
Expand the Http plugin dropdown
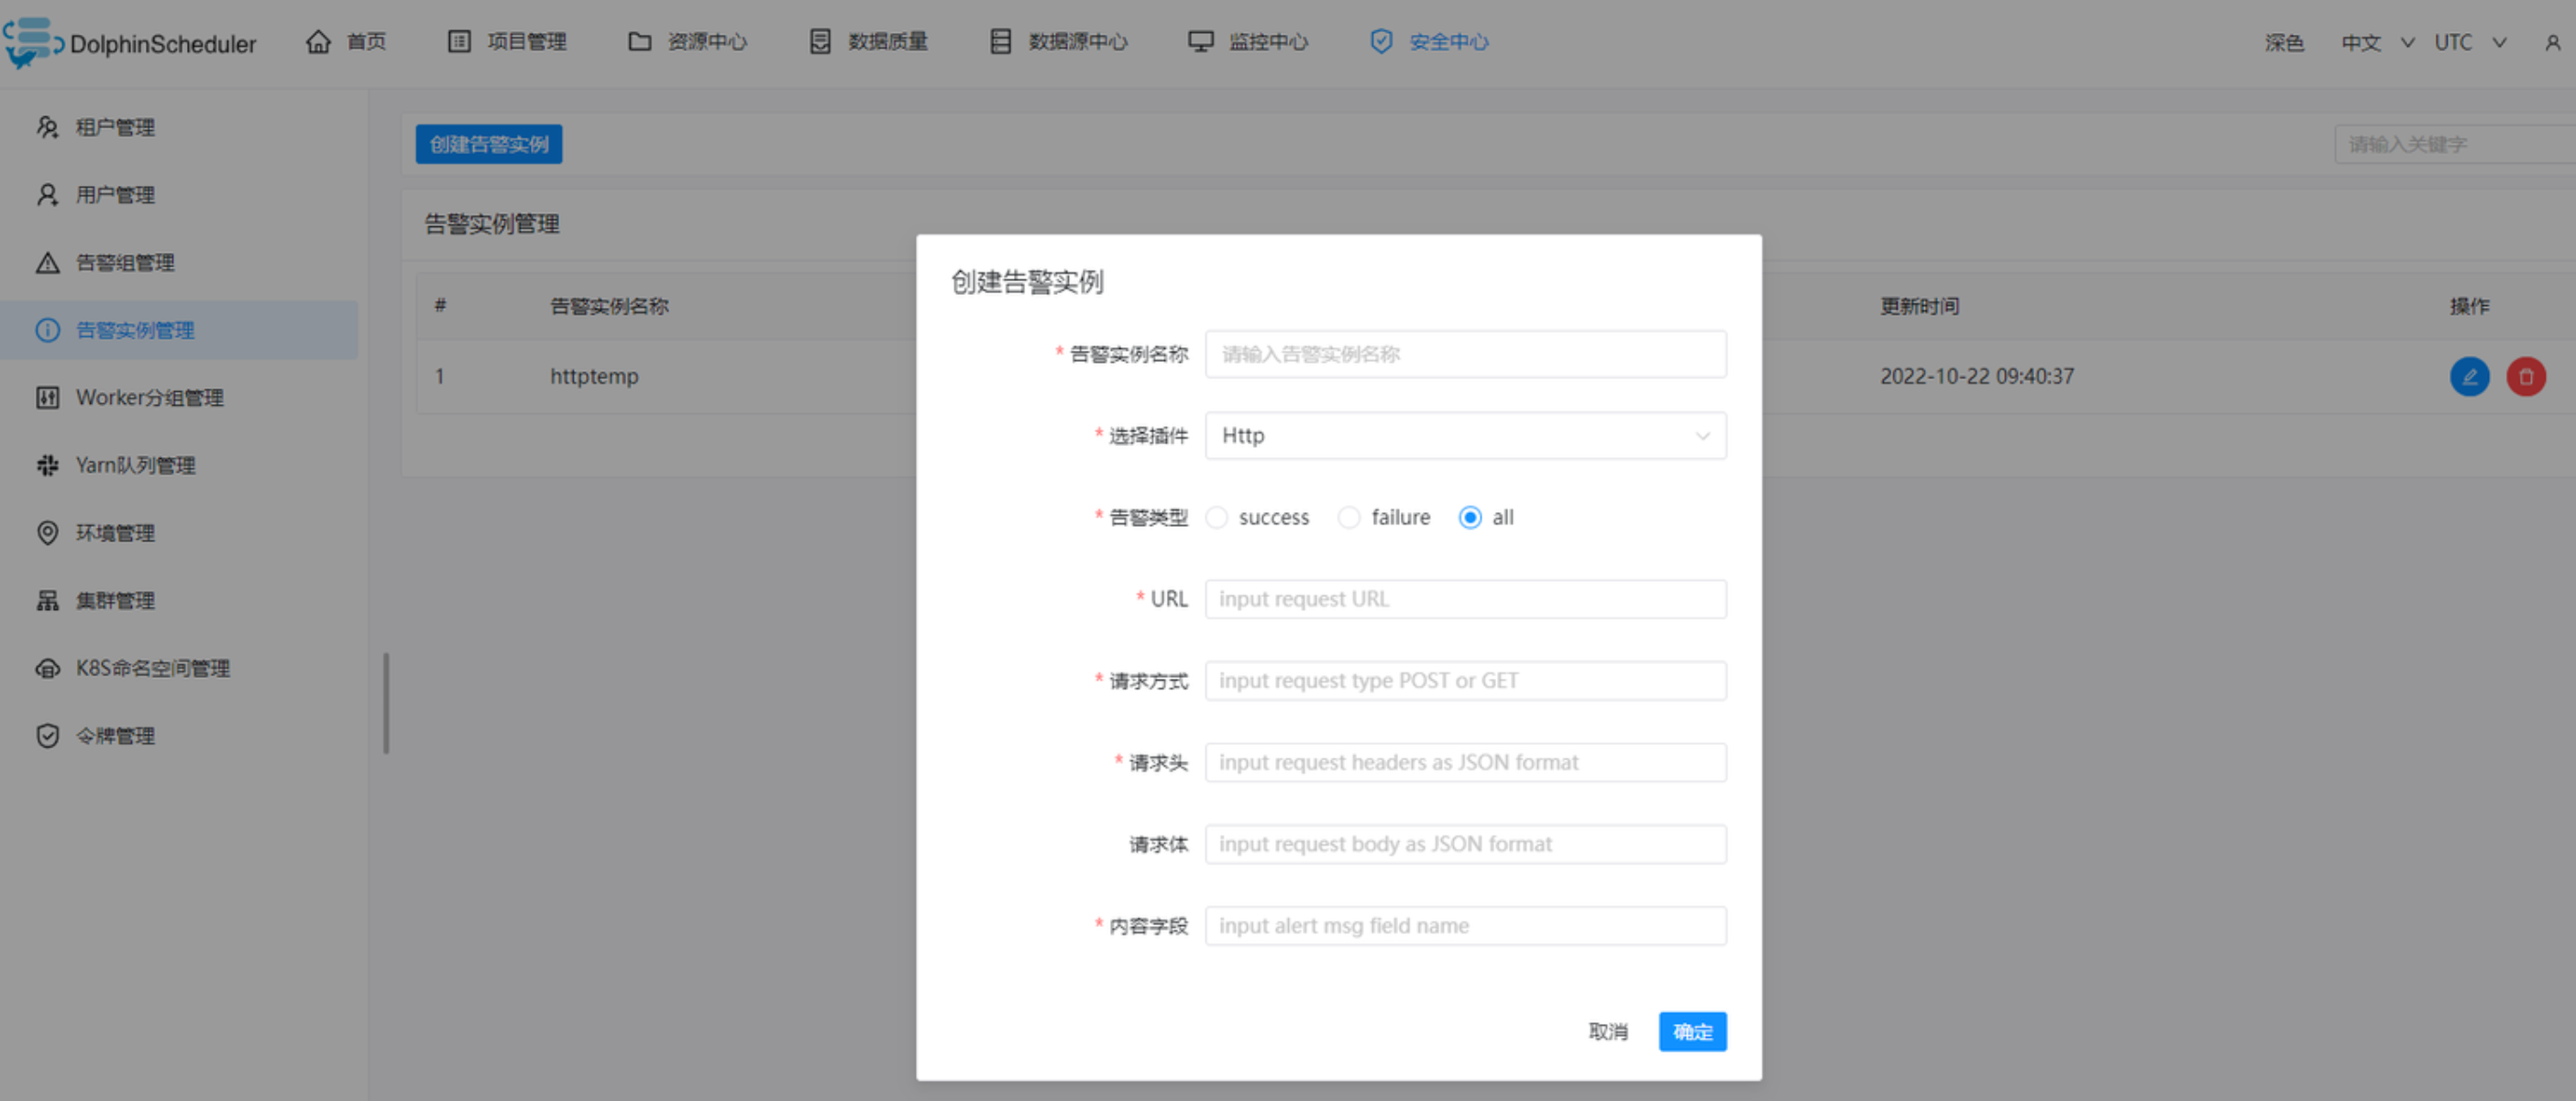(x=1464, y=436)
